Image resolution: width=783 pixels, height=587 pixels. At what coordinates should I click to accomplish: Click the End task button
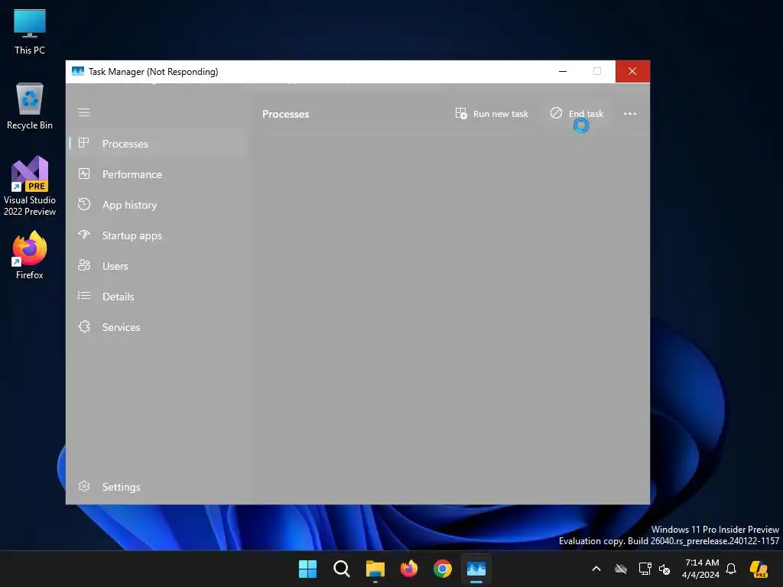[577, 114]
